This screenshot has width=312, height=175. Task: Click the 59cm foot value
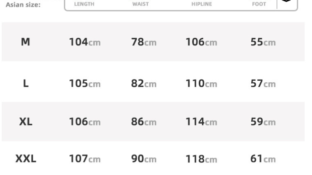(263, 122)
